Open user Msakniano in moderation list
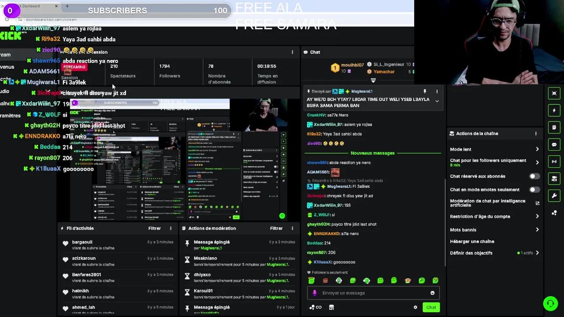This screenshot has width=564, height=317. [205, 258]
